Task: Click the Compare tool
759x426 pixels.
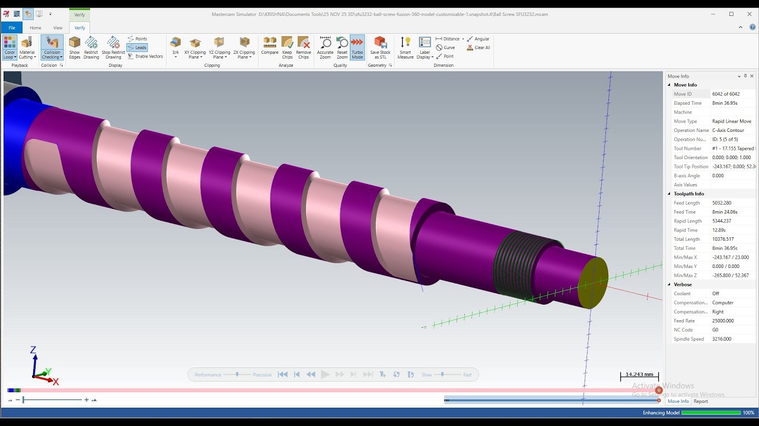Action: tap(270, 46)
